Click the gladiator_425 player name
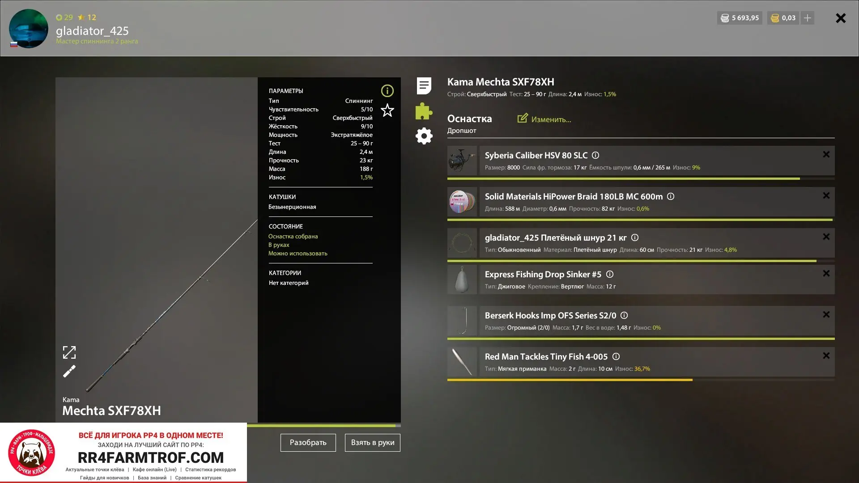This screenshot has height=483, width=859. [92, 30]
